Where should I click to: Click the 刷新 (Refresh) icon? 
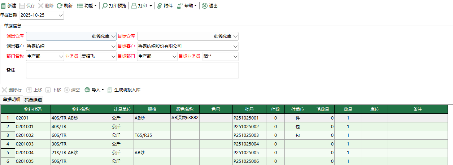(60, 6)
